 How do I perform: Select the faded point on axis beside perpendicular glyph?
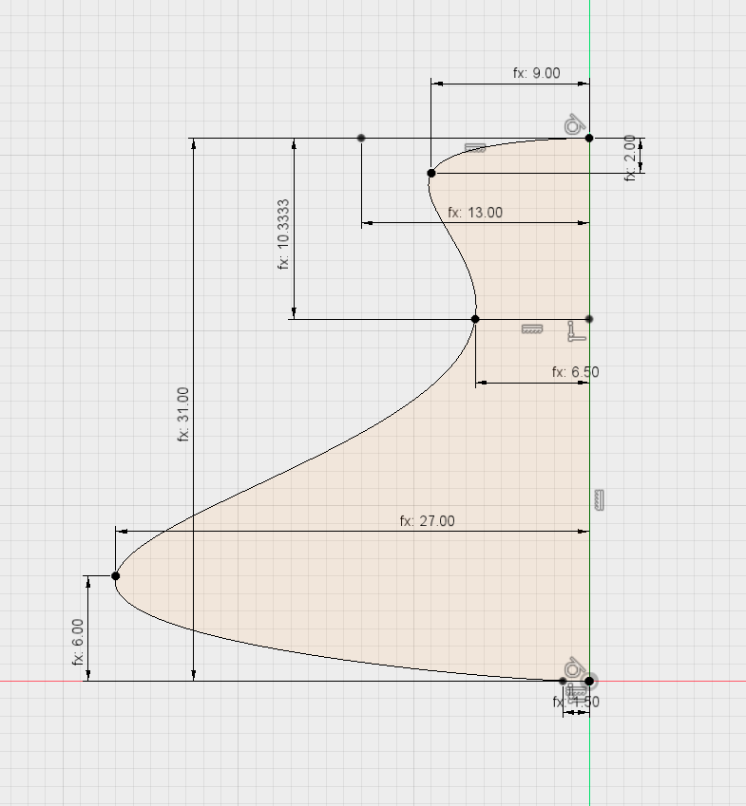[x=589, y=319]
